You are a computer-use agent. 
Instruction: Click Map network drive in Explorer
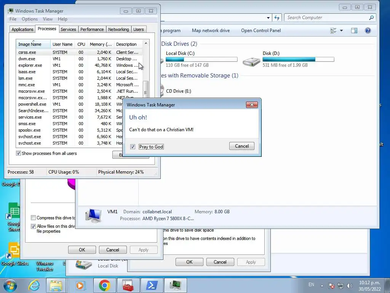211,31
